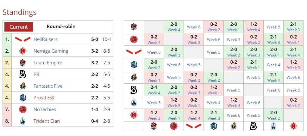Click the Team Empire logo in the grid's bottom row

pyautogui.click(x=154, y=126)
